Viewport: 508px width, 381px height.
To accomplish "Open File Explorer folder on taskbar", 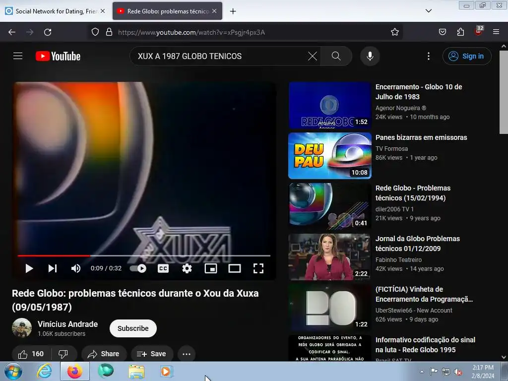I will pos(136,371).
